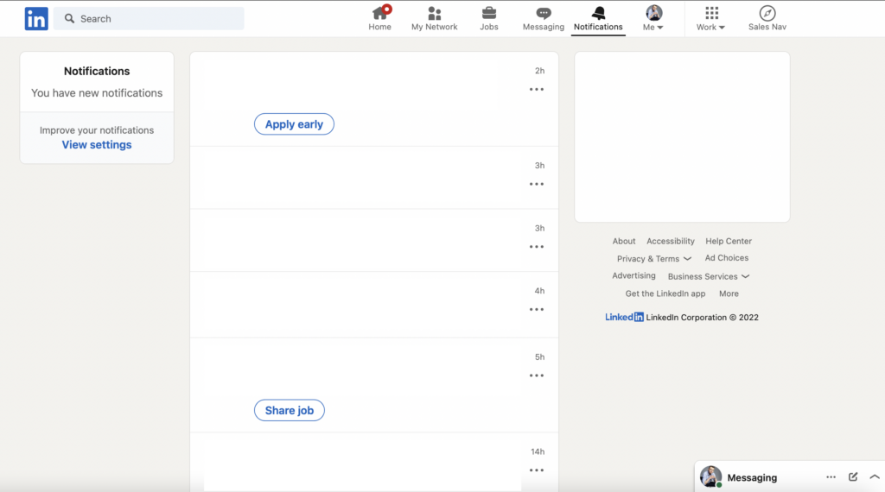Click the Apply early button

point(294,124)
